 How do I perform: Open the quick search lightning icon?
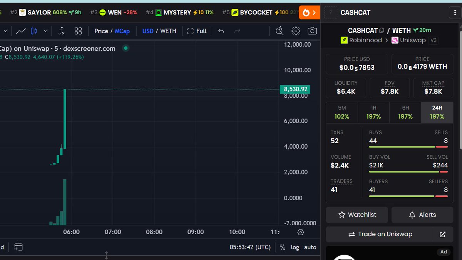pyautogui.click(x=280, y=31)
